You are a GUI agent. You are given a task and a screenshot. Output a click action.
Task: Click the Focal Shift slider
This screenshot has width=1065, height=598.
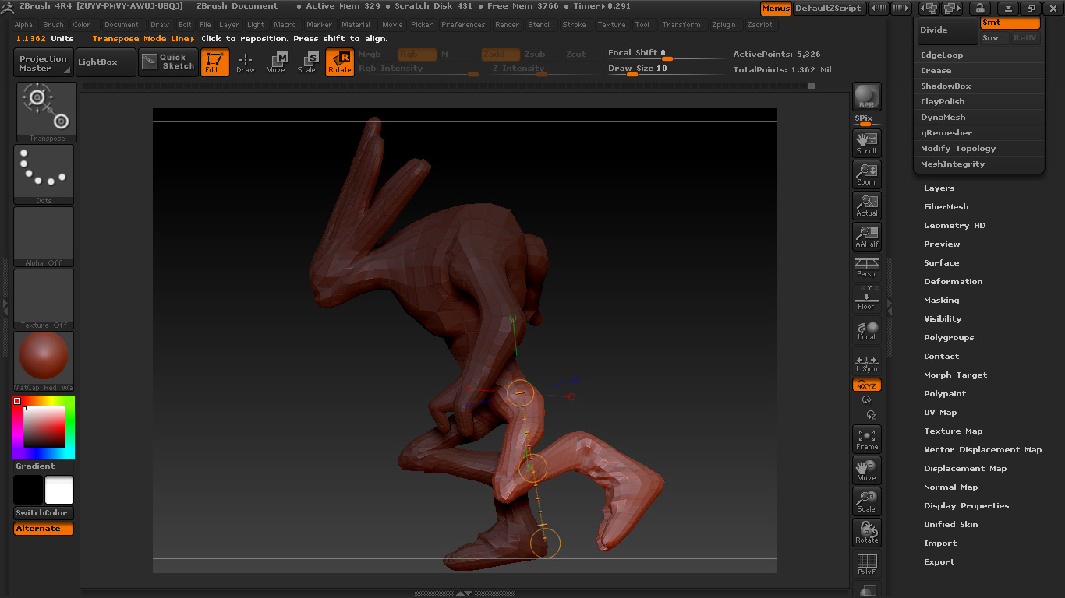667,54
